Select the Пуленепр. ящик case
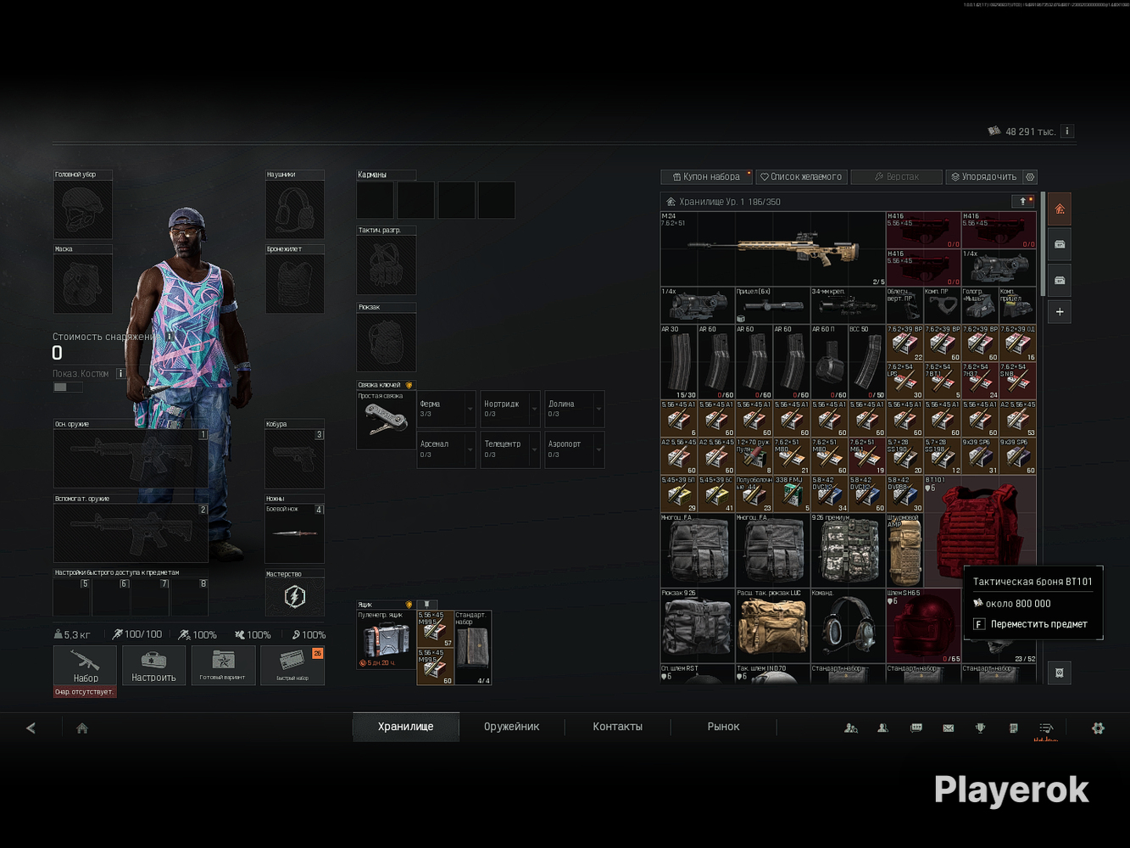Viewport: 1130px width, 848px height. 386,639
